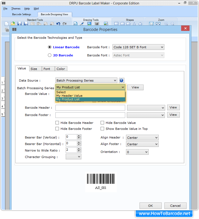Pick the Diamond shape icon
The image size is (199, 219).
(x=140, y=24)
